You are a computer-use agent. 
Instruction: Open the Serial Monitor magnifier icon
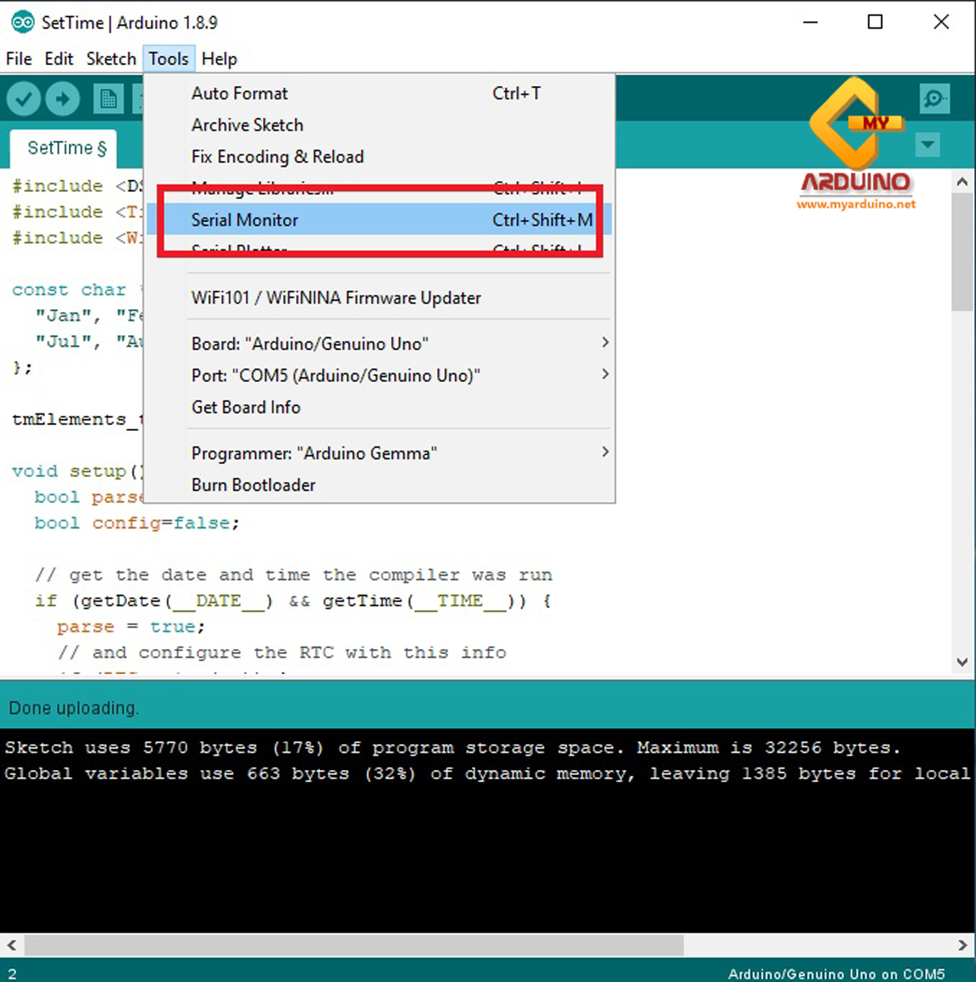point(935,98)
